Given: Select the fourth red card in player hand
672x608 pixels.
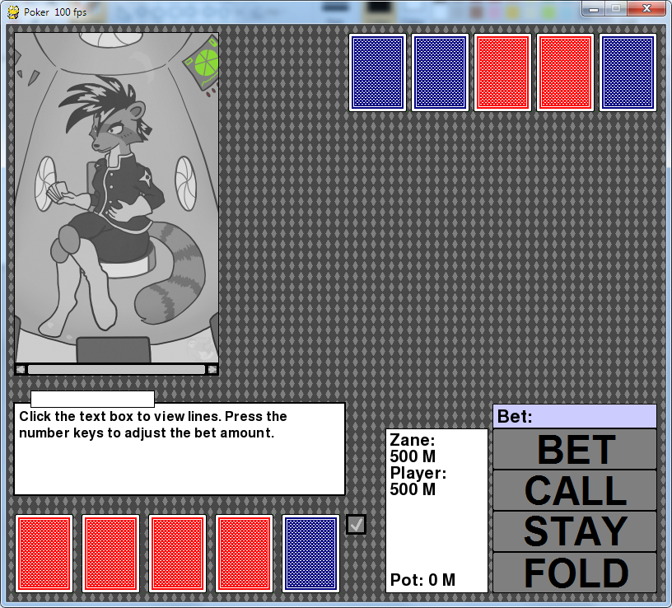Looking at the screenshot, I should click(245, 554).
